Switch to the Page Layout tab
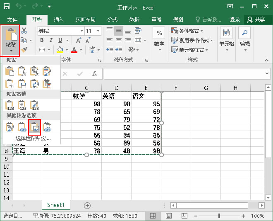 click(86, 19)
